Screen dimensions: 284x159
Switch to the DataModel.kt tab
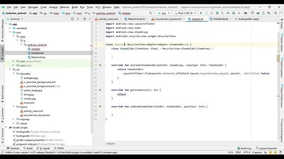coord(221,19)
